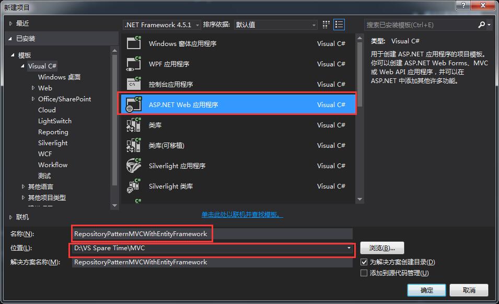The width and height of the screenshot is (499, 304).
Task: Select the "Windows 窗体应用程序" template name
Action: tap(183, 43)
